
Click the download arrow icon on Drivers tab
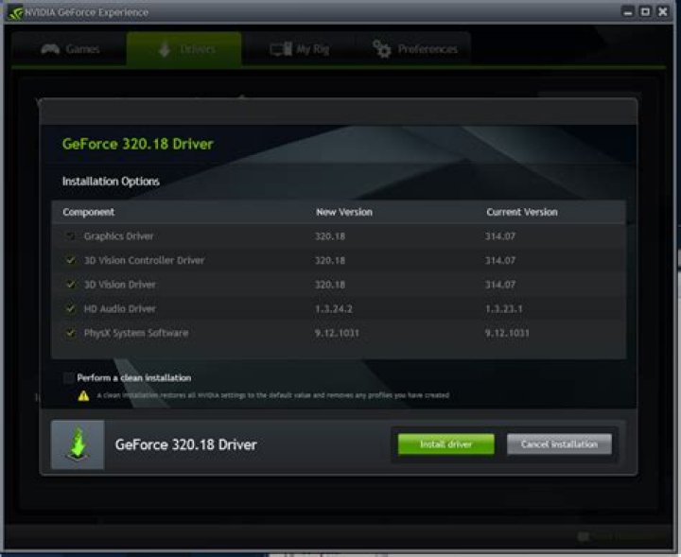tap(165, 49)
